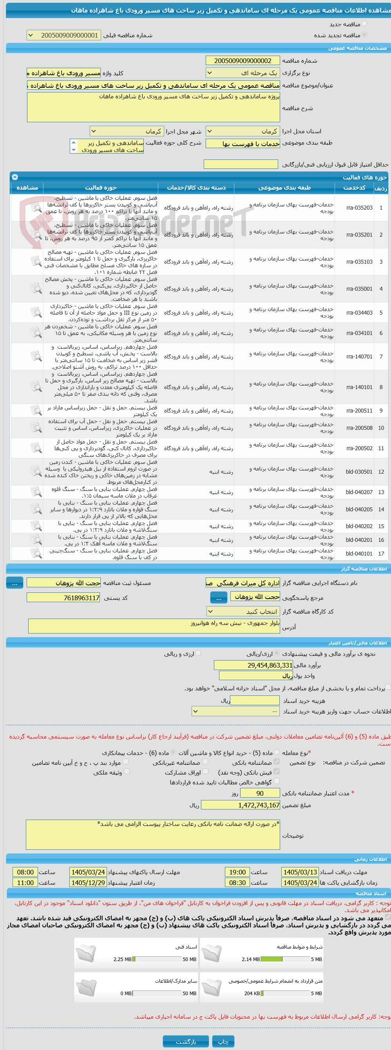Open view icon for row bld-040205
Viewport: 391px width, 1050px height.
tap(36, 509)
